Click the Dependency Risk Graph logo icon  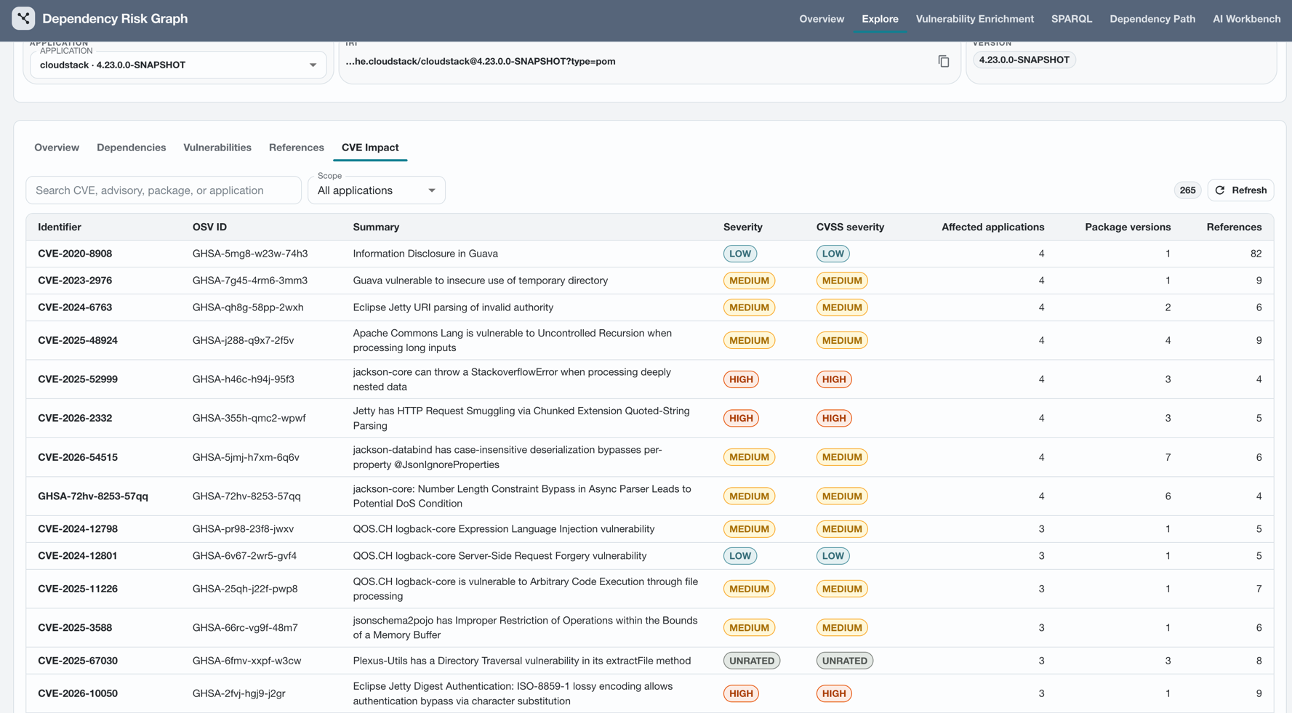click(23, 18)
